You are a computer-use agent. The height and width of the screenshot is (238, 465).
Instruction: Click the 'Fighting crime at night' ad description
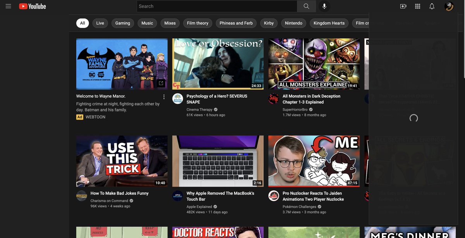[118, 107]
